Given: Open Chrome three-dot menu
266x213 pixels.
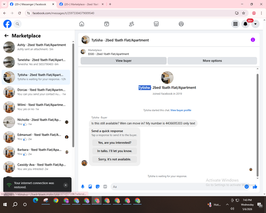Looking at the screenshot, I should [261, 13].
